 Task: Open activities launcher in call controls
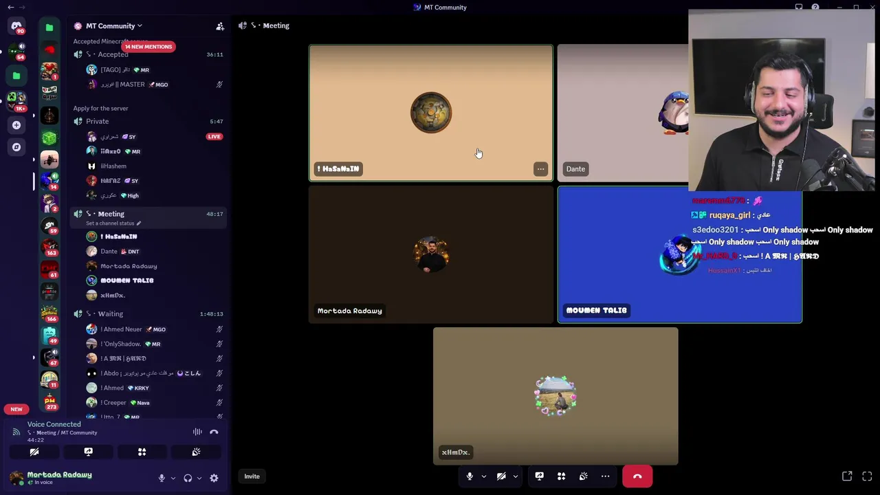[561, 476]
